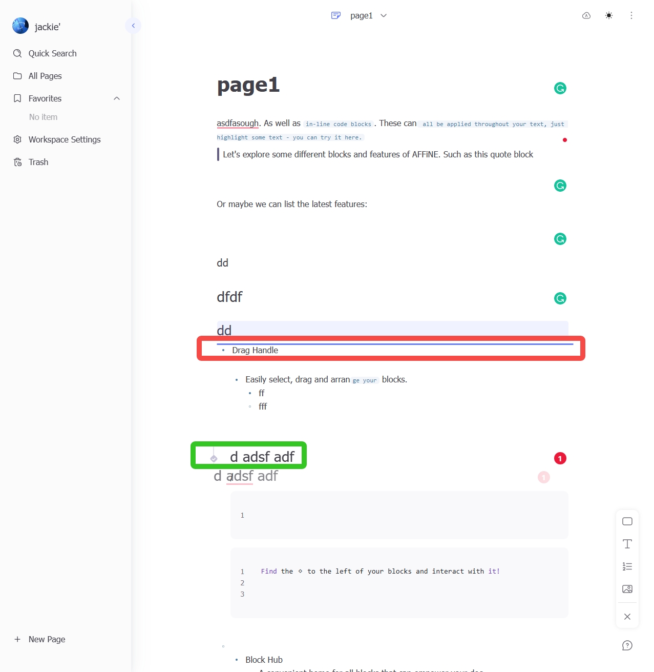Open the three-dot more options menu
This screenshot has height=672, width=654.
point(631,15)
